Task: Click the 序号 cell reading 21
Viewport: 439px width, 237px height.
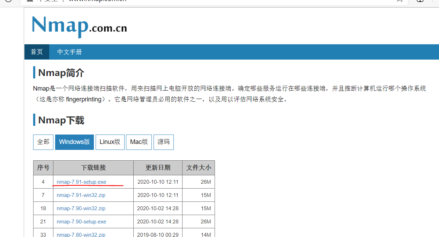Action: click(43, 222)
